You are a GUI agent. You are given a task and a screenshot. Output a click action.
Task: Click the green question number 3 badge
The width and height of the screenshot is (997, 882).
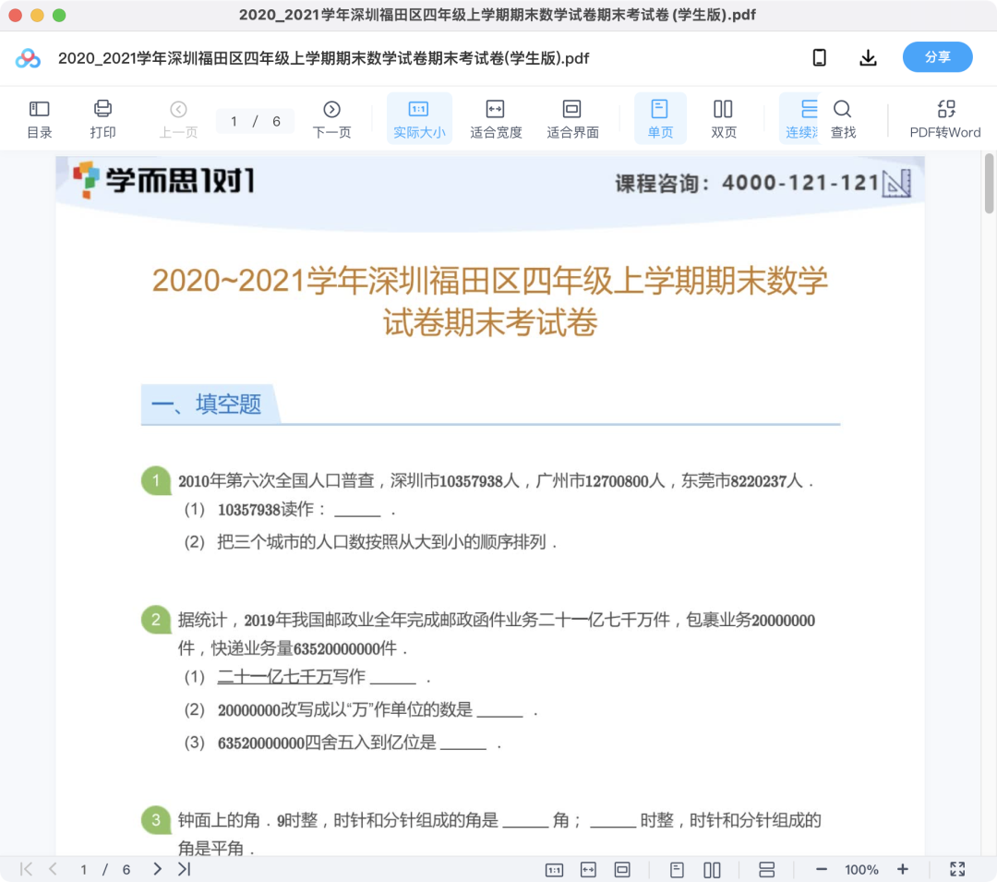(156, 820)
